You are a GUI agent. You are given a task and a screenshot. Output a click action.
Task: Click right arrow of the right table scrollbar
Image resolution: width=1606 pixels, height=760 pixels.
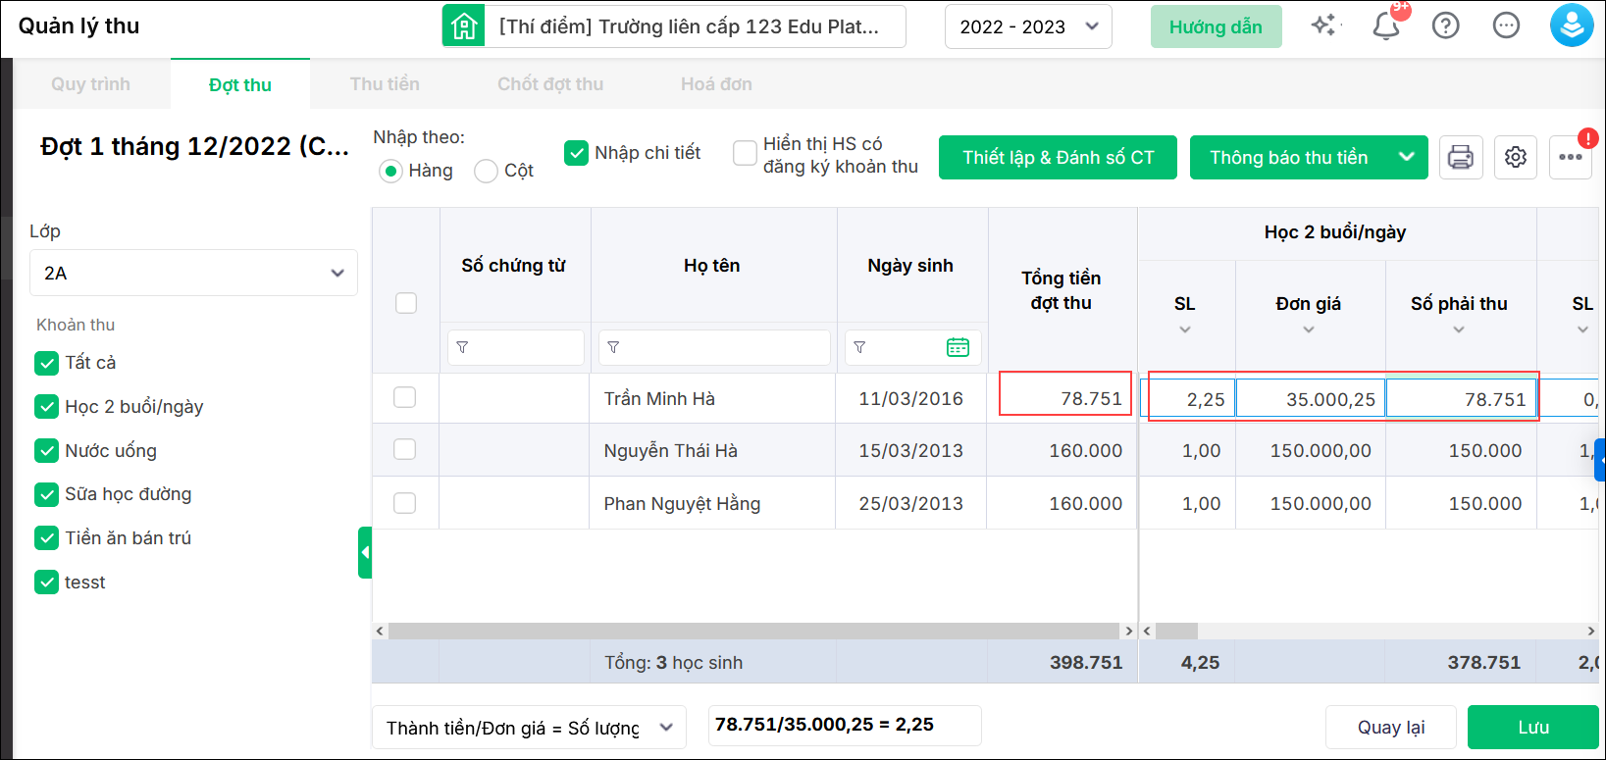tap(1591, 632)
